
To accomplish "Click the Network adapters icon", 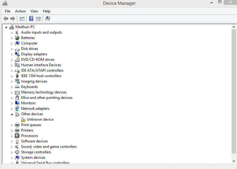I will [17, 109].
